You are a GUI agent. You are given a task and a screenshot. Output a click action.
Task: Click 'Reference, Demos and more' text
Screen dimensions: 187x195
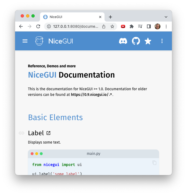[52, 66]
